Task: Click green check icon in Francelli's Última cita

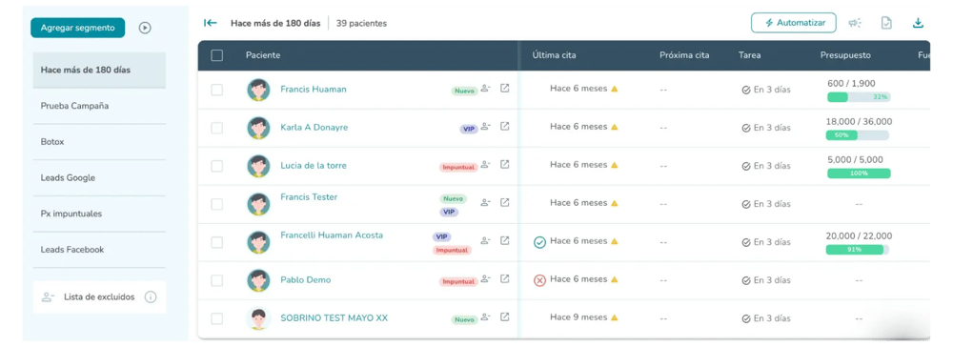Action: [x=539, y=242]
